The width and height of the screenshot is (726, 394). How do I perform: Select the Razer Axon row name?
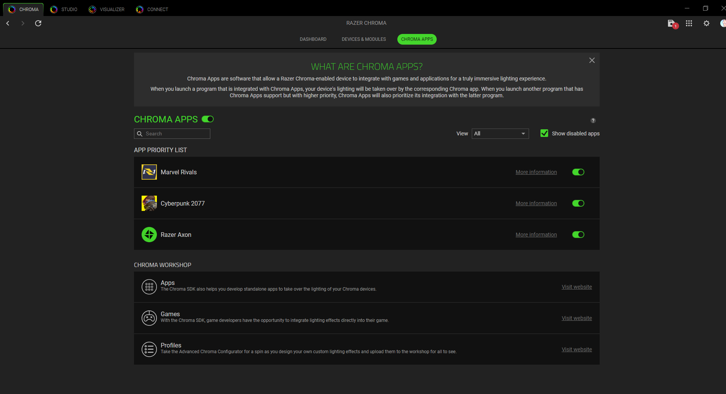pyautogui.click(x=176, y=235)
